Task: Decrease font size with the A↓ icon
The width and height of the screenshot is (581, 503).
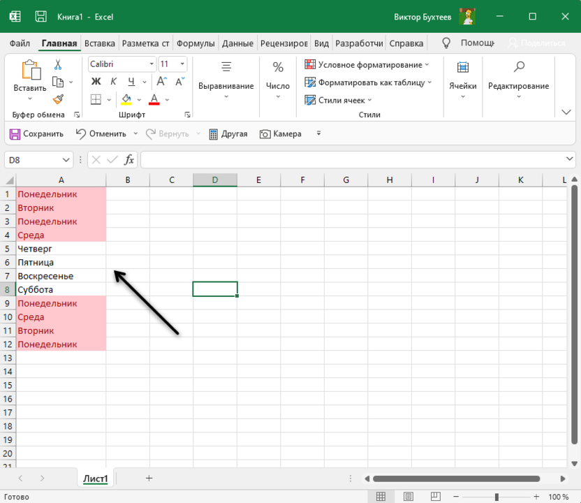Action: tap(179, 82)
